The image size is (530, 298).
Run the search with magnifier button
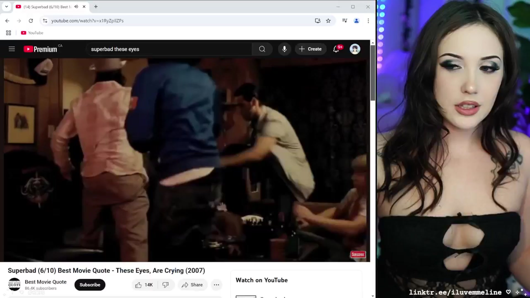tap(262, 49)
